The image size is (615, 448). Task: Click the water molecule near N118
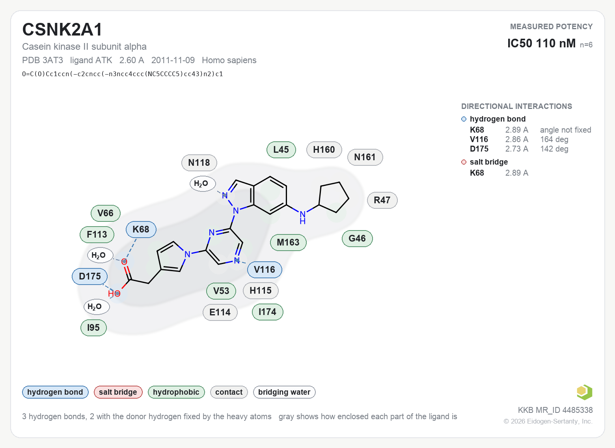[203, 184]
